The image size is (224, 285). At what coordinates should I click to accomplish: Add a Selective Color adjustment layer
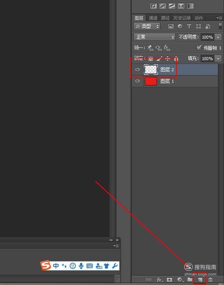[181, 6]
